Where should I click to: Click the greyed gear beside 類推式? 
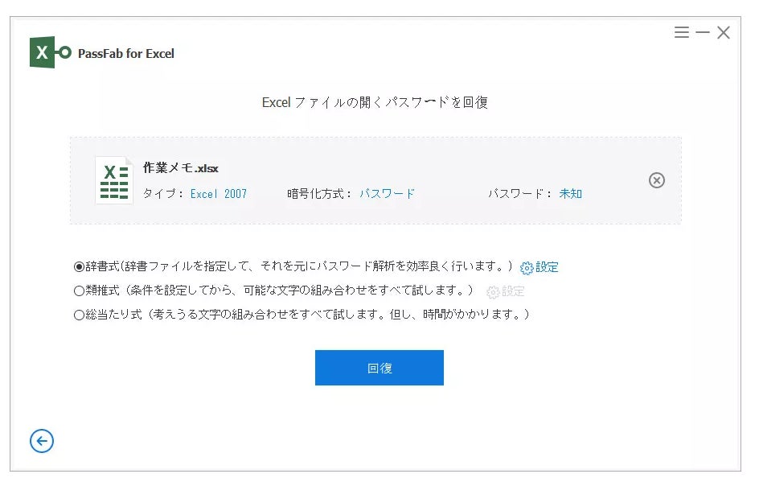tap(493, 292)
